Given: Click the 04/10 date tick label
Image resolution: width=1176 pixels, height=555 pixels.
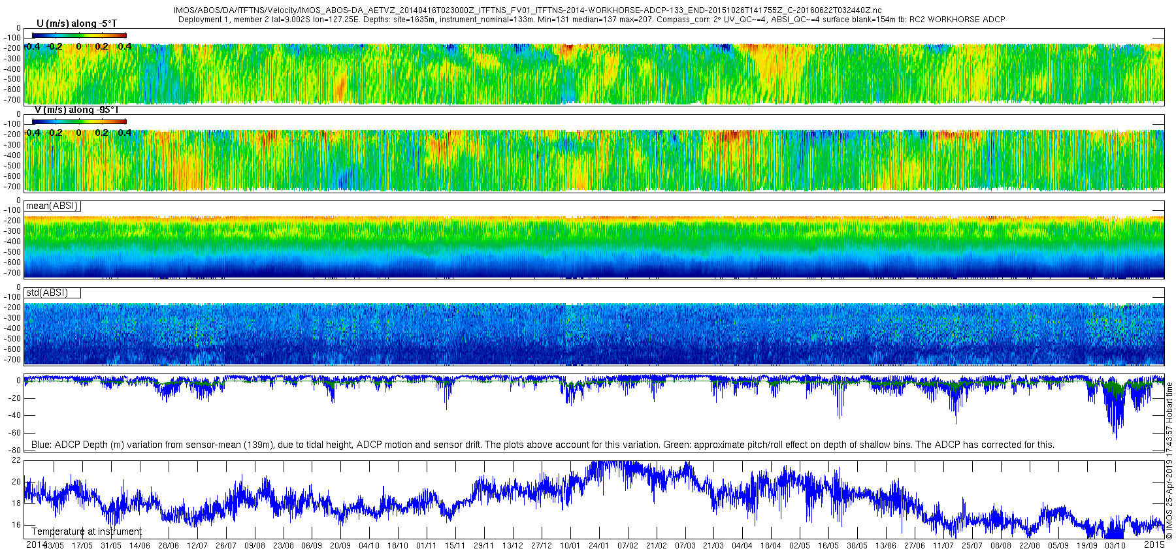Looking at the screenshot, I should click(369, 546).
